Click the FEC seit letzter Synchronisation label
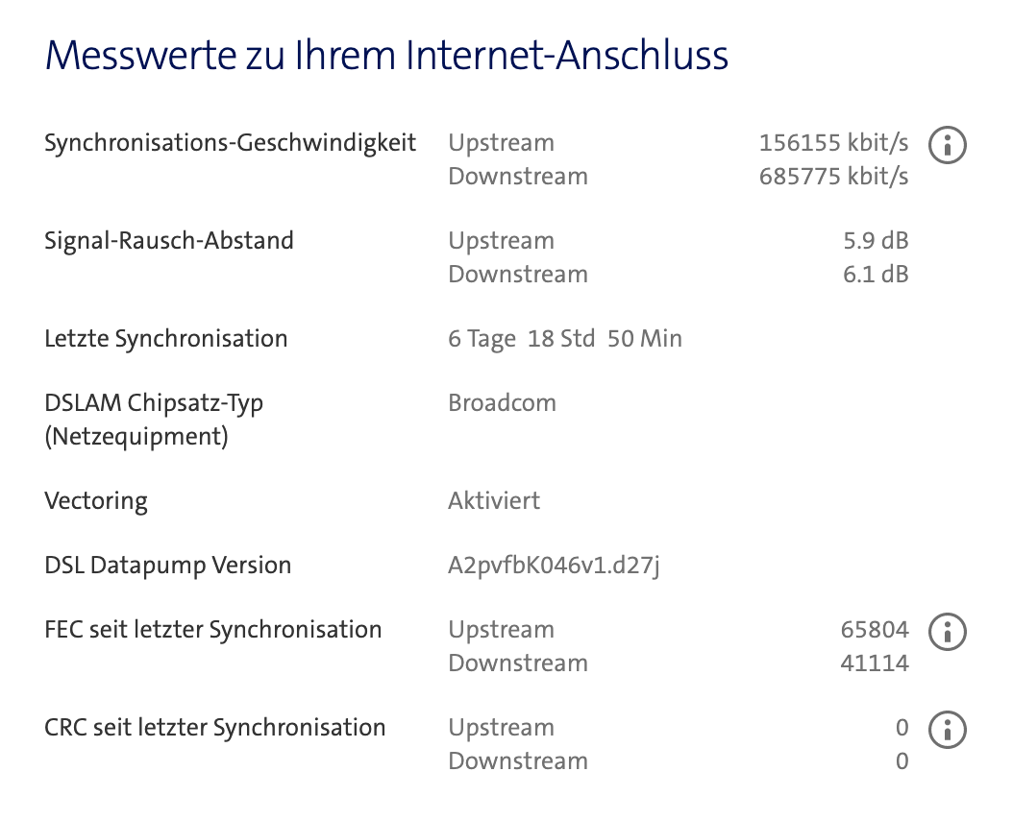This screenshot has height=820, width=1013. (213, 629)
